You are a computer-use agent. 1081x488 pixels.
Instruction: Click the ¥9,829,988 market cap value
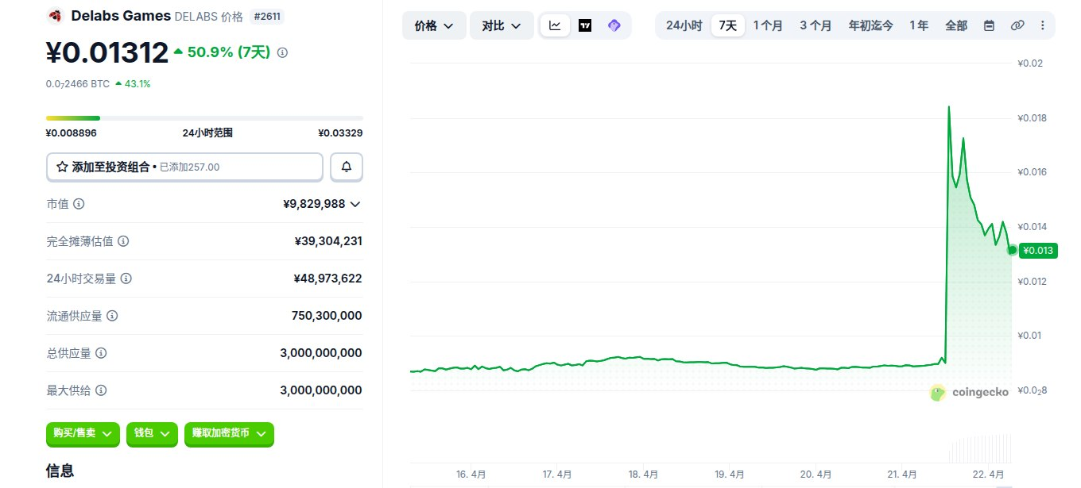tap(314, 204)
